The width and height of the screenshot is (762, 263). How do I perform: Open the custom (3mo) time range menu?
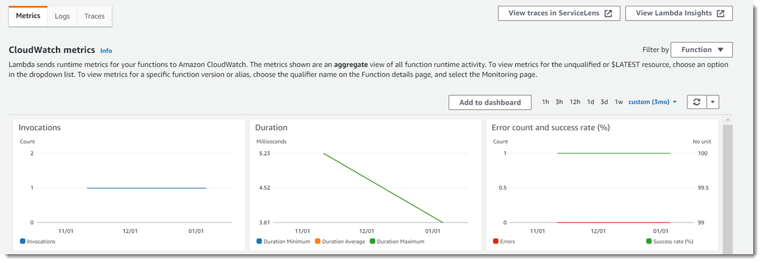[x=653, y=102]
